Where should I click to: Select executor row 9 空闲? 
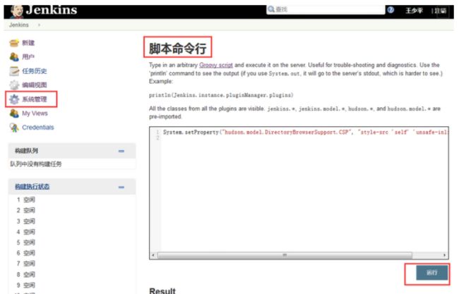(x=25, y=286)
